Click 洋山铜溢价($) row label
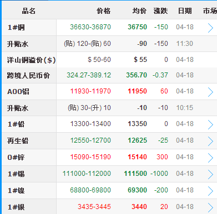Screen dimensions: 217x214 (31, 60)
